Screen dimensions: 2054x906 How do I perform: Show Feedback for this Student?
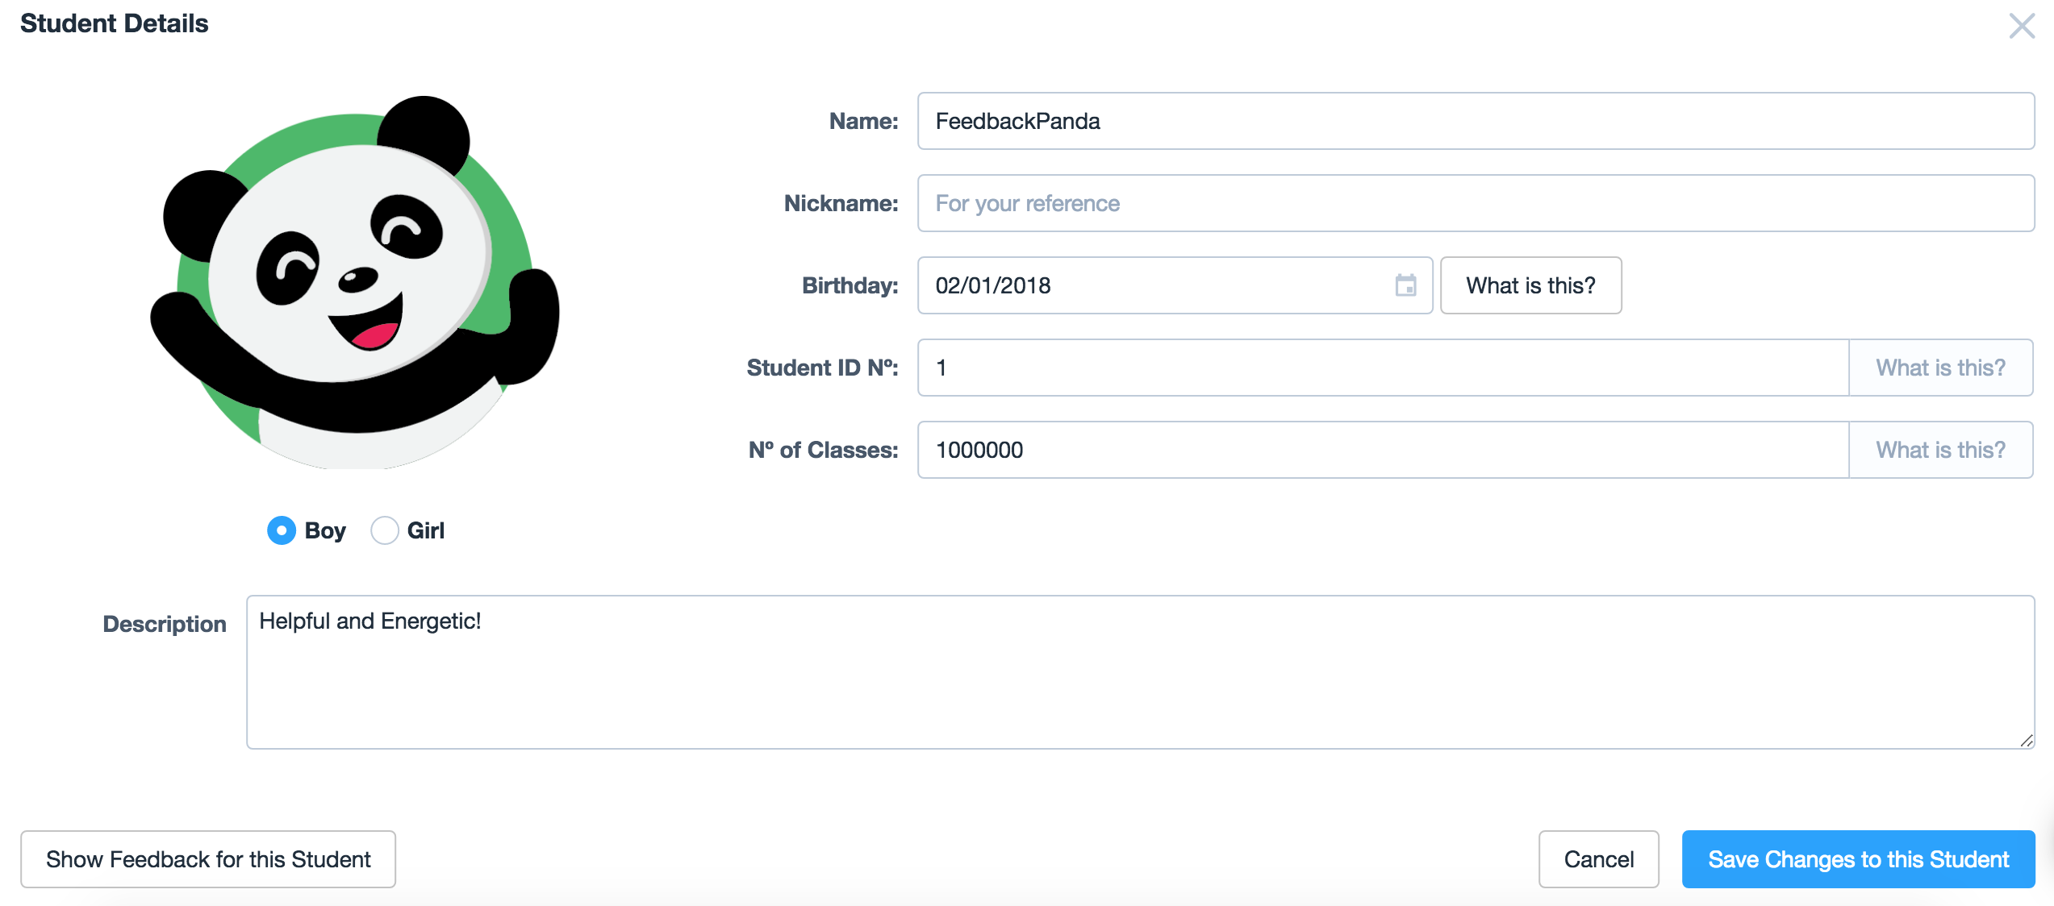208,859
